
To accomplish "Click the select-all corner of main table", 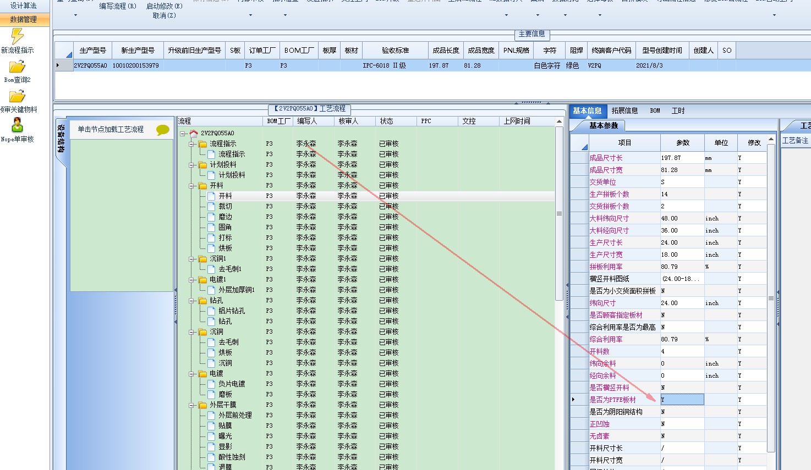I will pos(64,50).
